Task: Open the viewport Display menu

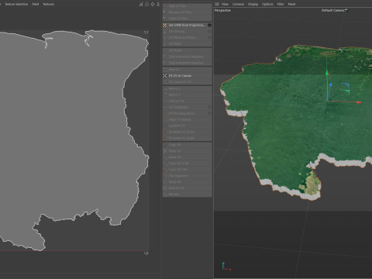Action: click(x=253, y=4)
